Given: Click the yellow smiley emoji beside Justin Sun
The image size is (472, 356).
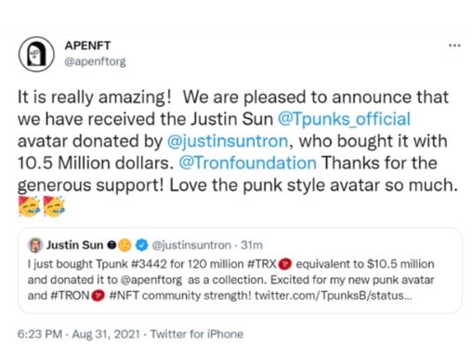Looking at the screenshot, I should 125,245.
